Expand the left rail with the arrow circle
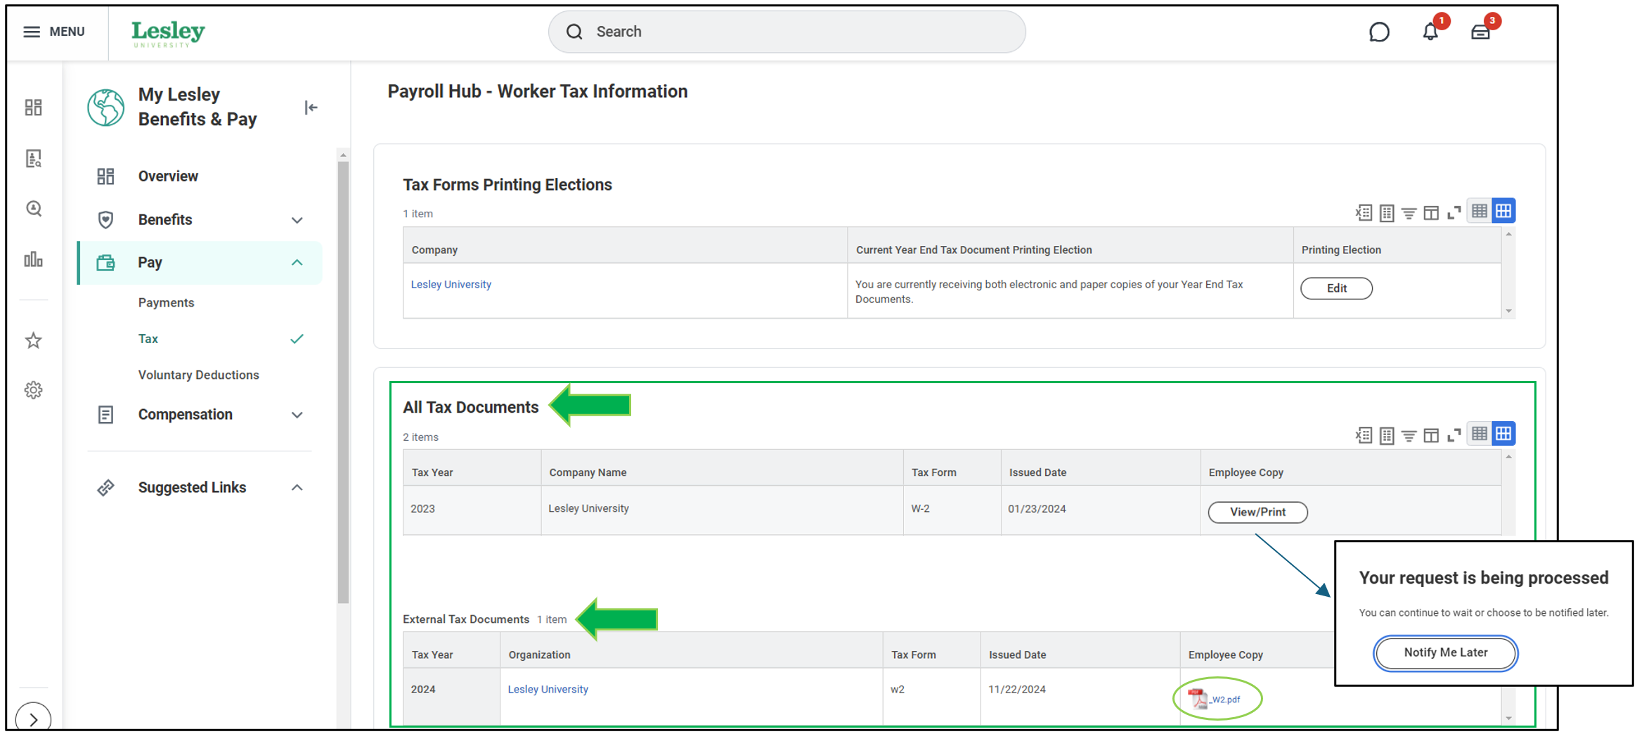This screenshot has width=1637, height=734. (x=33, y=719)
